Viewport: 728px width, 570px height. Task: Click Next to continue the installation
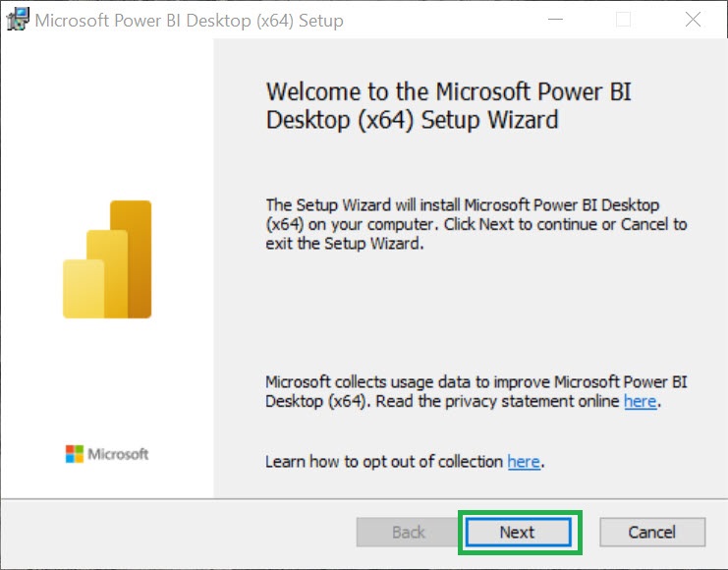517,532
